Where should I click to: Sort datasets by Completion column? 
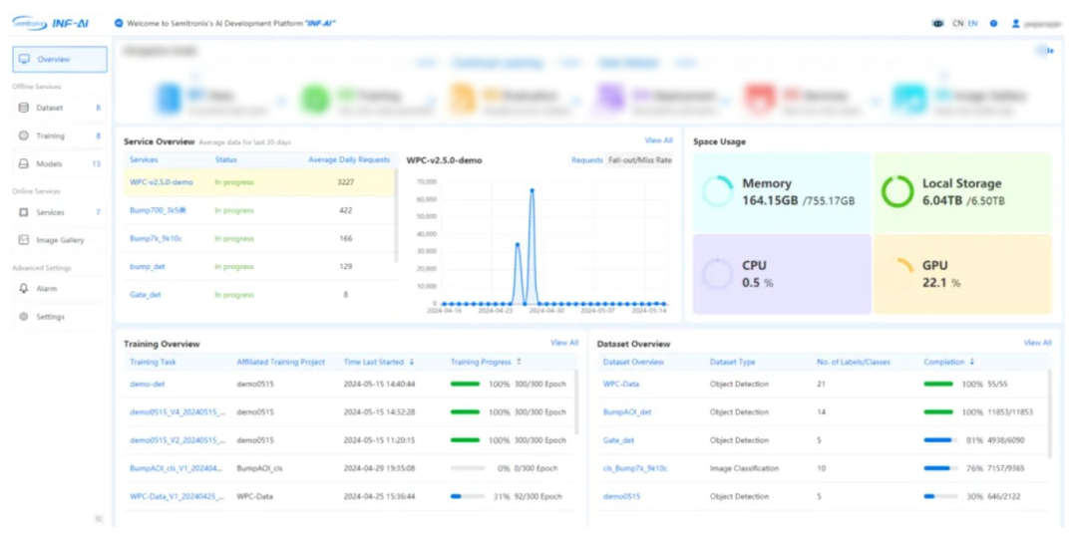click(972, 362)
